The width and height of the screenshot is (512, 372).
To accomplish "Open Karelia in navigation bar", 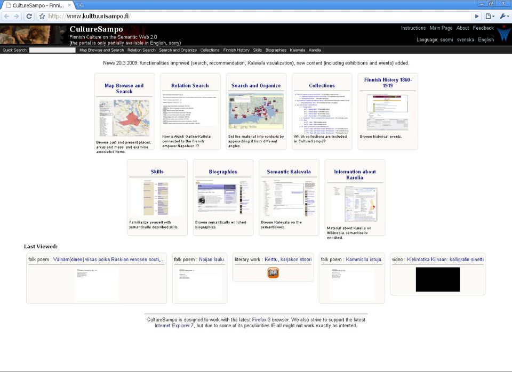I will (x=315, y=50).
